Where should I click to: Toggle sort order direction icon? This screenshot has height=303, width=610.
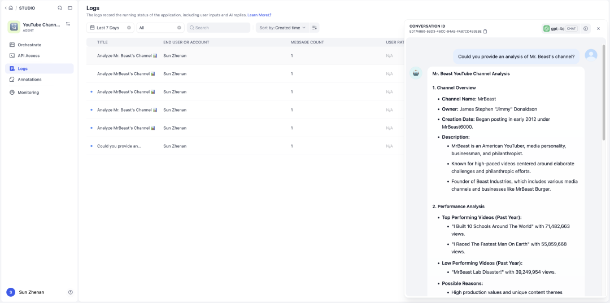pos(315,28)
